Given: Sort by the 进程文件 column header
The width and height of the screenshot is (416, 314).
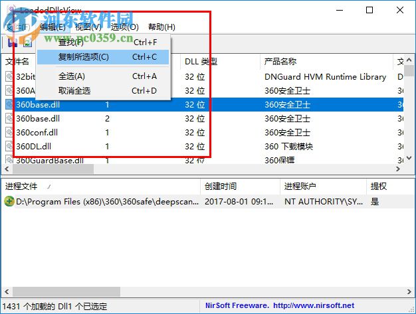Looking at the screenshot, I should click(x=101, y=187).
